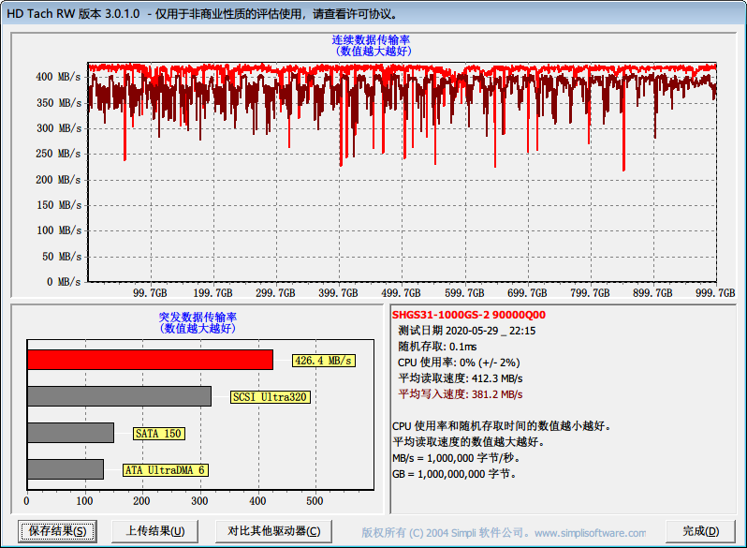This screenshot has width=747, height=548.
Task: Click the CPU 使用率: 0% (+/- 2%) line
Action: [459, 363]
